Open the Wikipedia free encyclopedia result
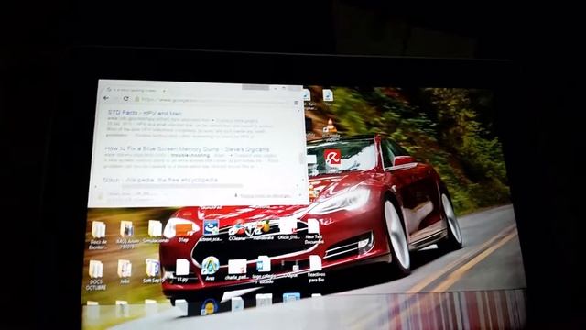This screenshot has width=586, height=330. point(160,180)
